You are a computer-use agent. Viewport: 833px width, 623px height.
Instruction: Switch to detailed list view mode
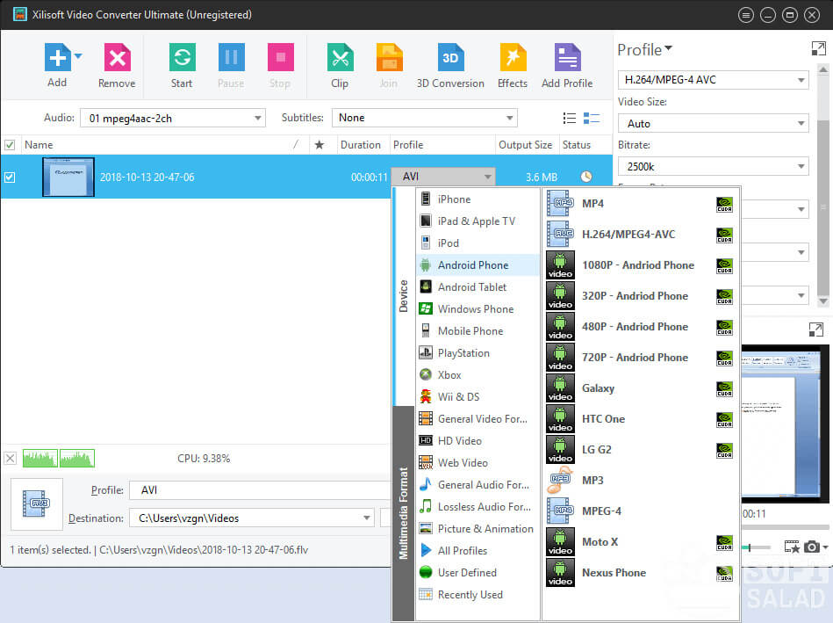pos(592,118)
